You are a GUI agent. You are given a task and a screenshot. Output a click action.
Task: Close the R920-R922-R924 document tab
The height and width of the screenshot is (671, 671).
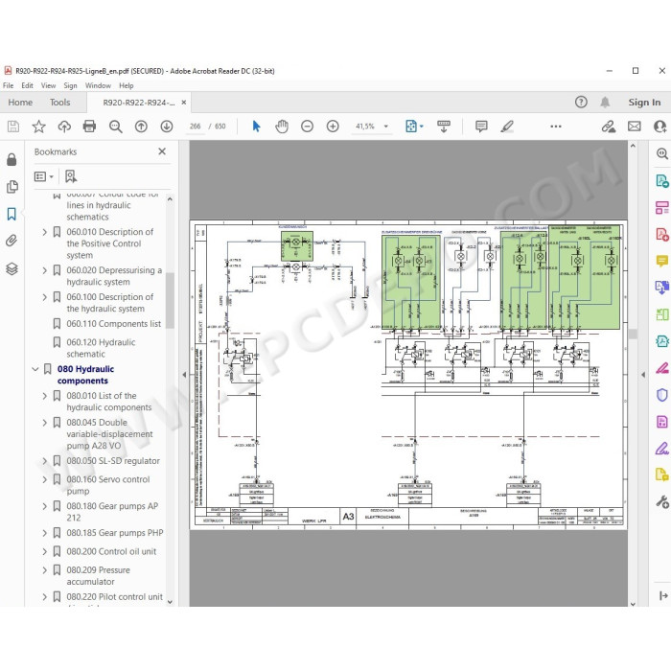pyautogui.click(x=184, y=103)
